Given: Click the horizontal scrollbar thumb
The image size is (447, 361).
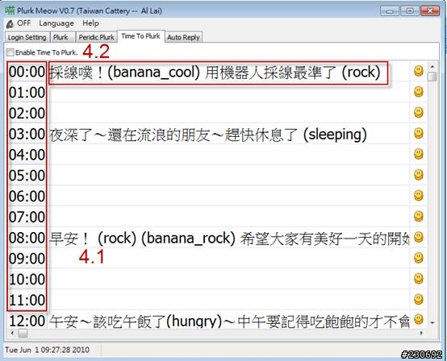Looking at the screenshot, I should [x=23, y=333].
